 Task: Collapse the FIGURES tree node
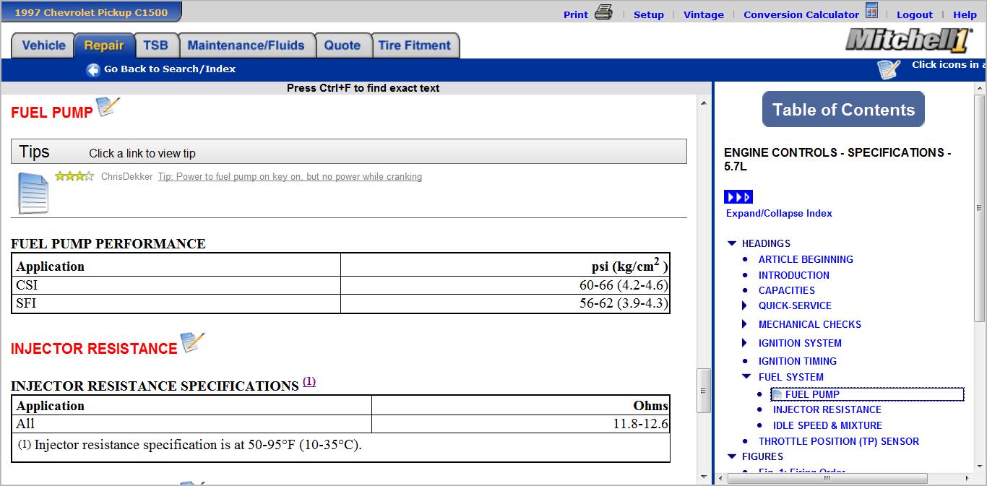[x=732, y=456]
